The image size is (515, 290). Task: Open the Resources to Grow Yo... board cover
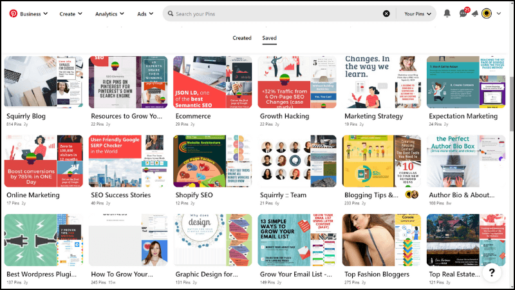(x=127, y=82)
